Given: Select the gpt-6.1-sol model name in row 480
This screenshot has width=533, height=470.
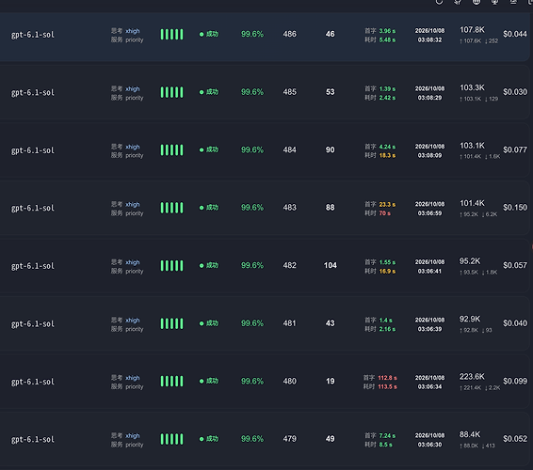Looking at the screenshot, I should pyautogui.click(x=33, y=382).
